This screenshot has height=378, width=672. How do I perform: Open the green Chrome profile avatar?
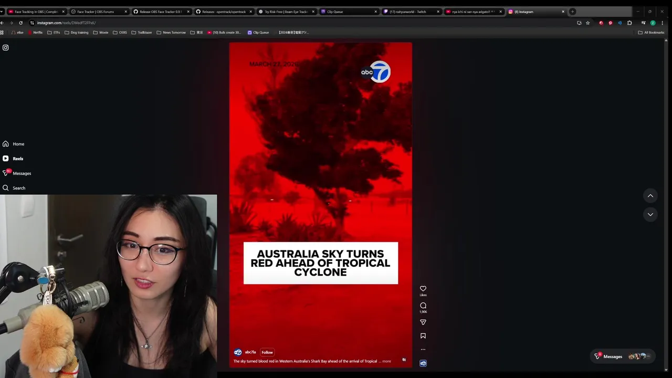pos(653,23)
